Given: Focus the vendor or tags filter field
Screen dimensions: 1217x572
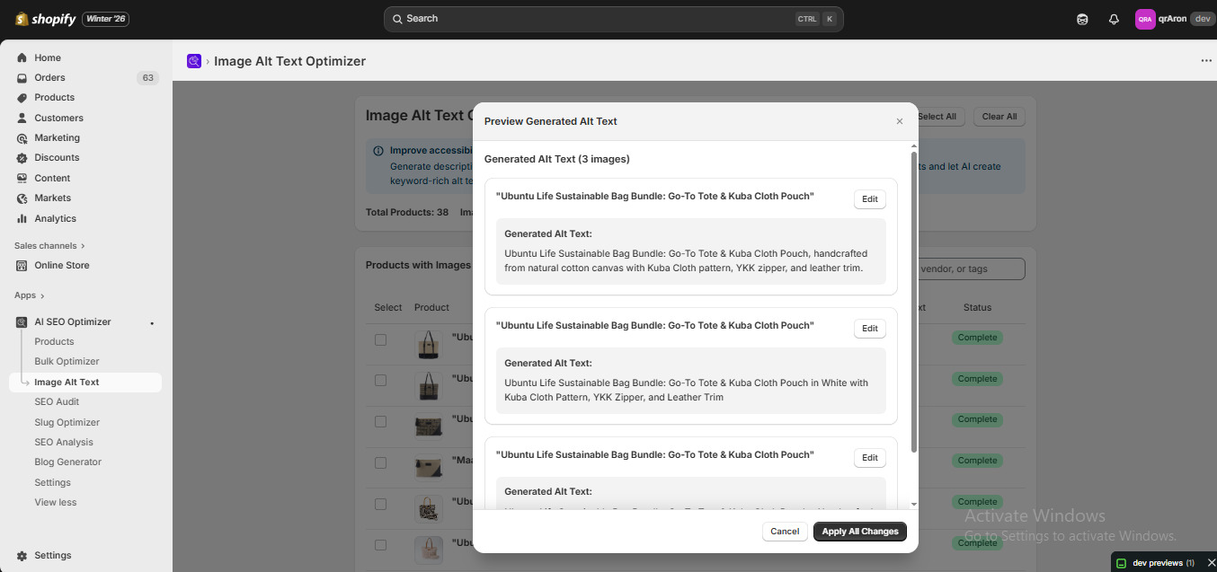Looking at the screenshot, I should tap(971, 268).
